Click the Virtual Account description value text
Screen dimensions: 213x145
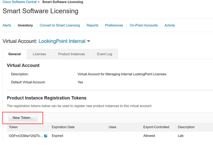(122, 74)
